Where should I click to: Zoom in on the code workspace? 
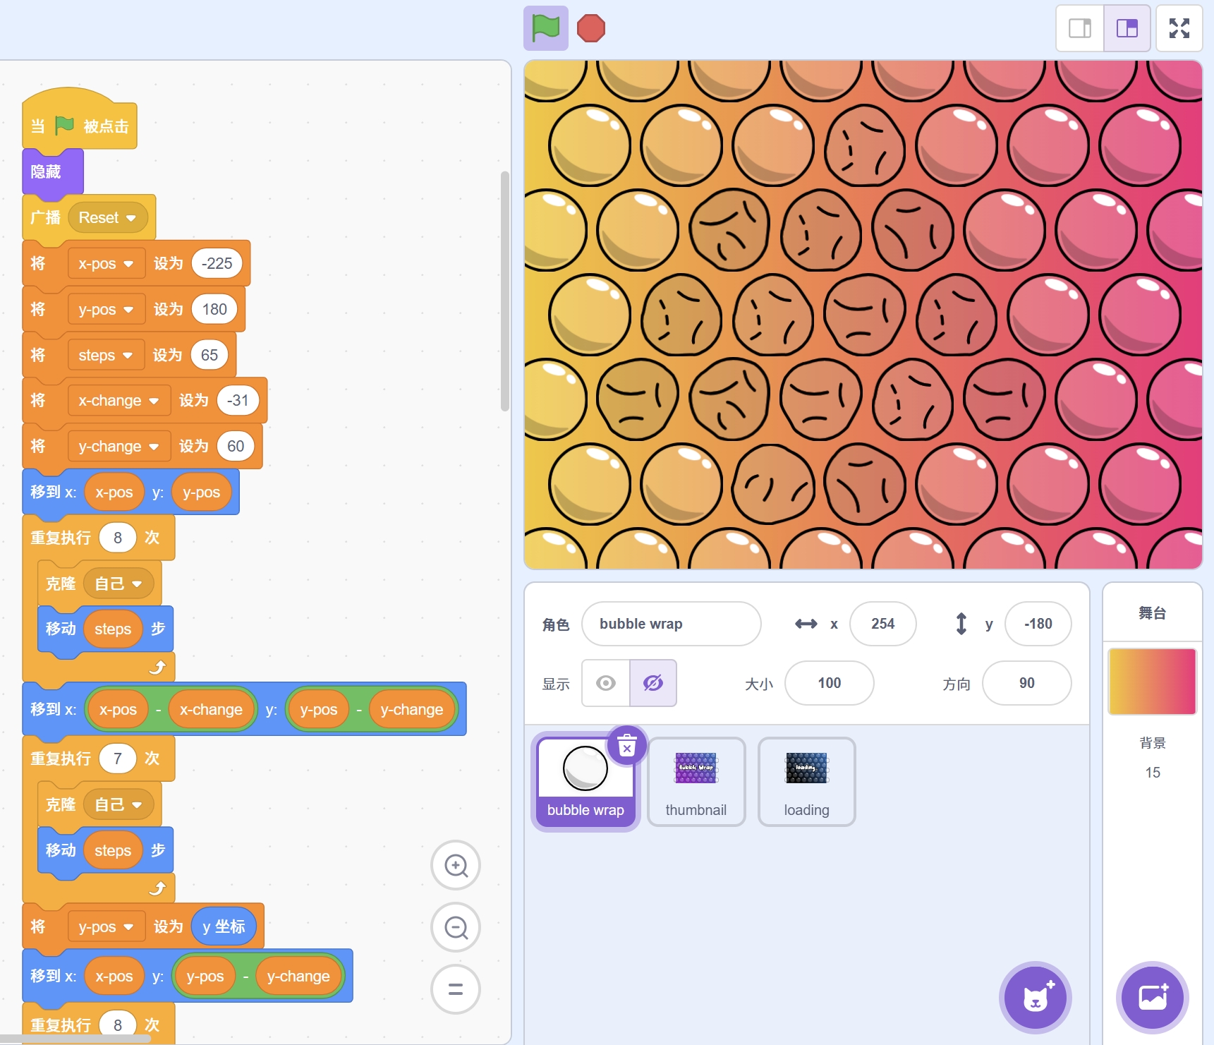click(x=456, y=865)
